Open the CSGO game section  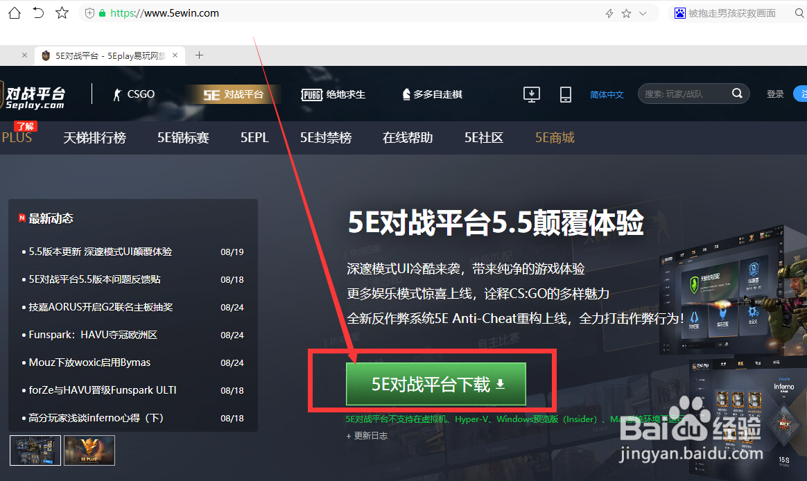(x=134, y=94)
